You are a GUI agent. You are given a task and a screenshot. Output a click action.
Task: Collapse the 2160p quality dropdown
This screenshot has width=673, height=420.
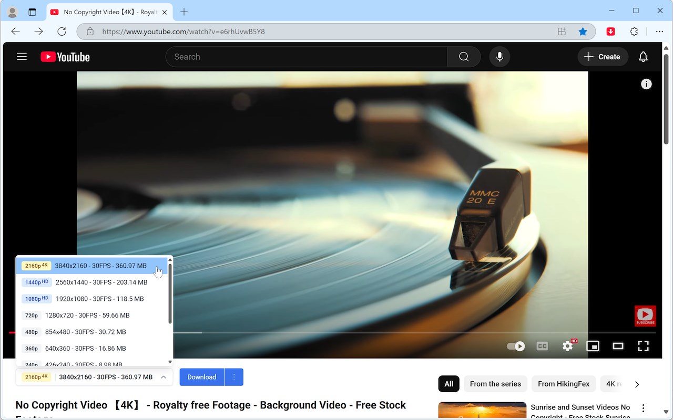click(94, 377)
